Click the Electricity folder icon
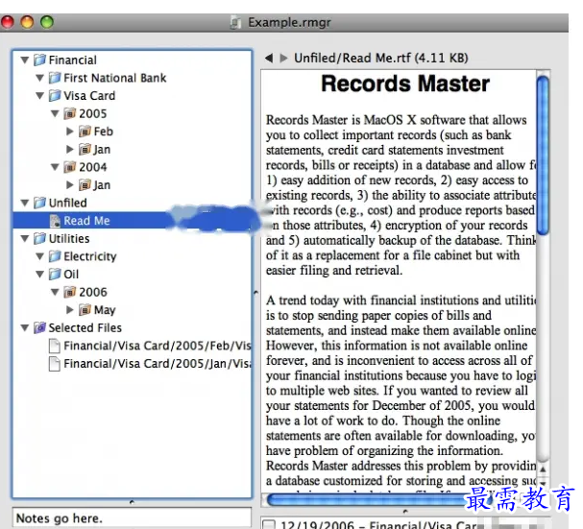Screen dimensions: 583x529 tap(55, 256)
